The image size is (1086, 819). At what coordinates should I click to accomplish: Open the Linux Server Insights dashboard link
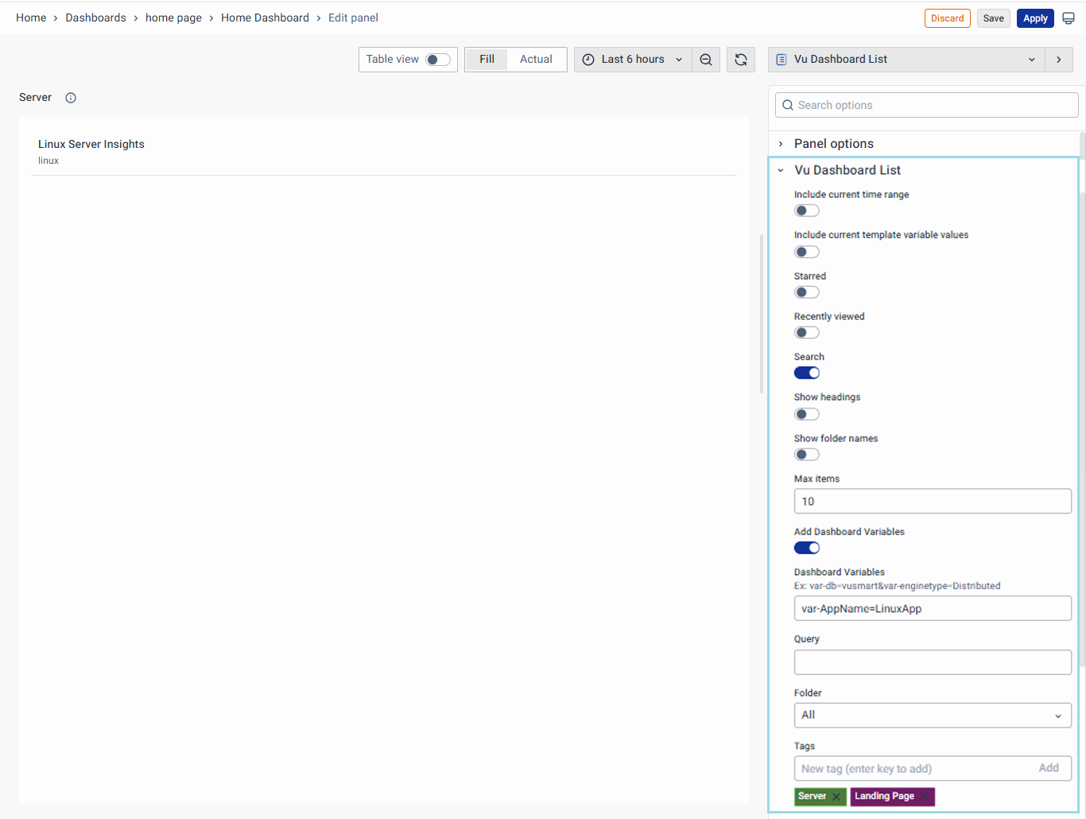click(91, 144)
